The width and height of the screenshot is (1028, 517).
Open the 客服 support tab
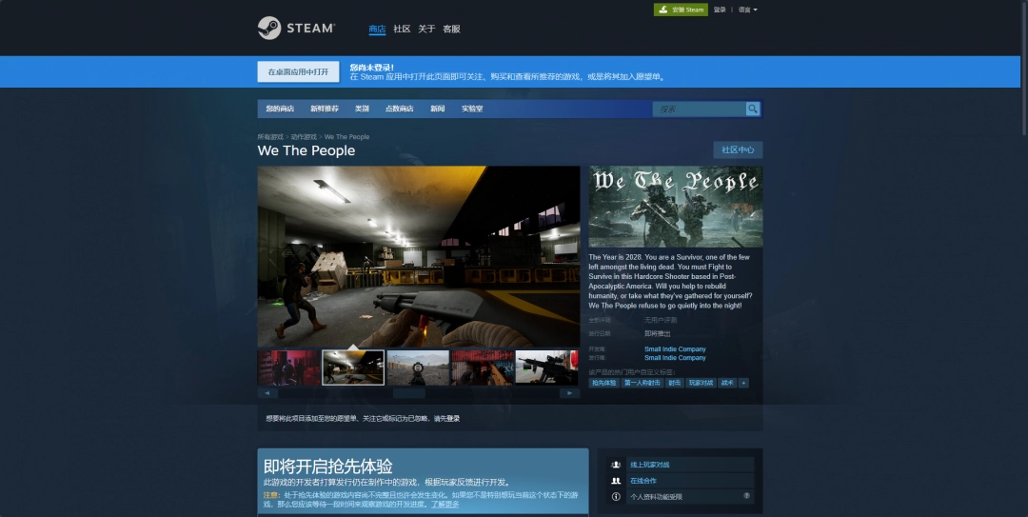pos(451,29)
